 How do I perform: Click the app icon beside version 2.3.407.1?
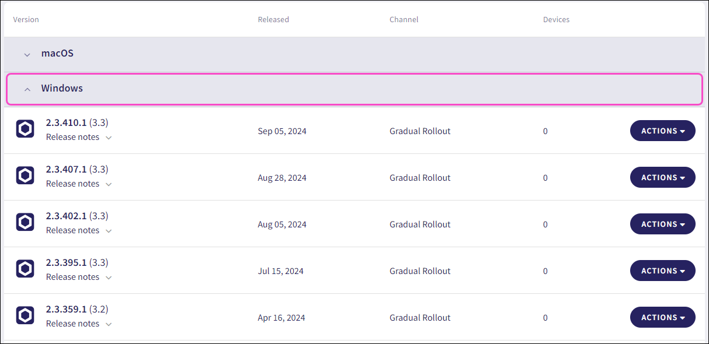pos(25,175)
